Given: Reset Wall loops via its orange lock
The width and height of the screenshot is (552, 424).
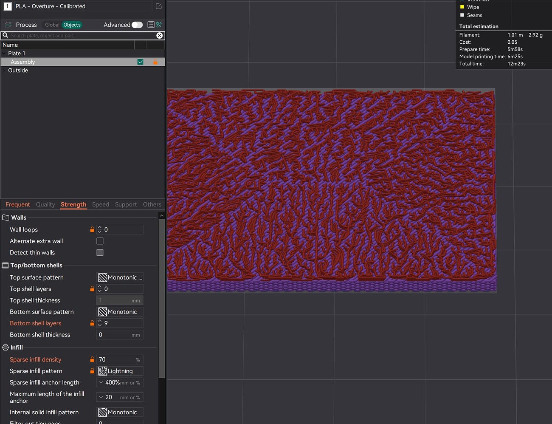Looking at the screenshot, I should (92, 229).
